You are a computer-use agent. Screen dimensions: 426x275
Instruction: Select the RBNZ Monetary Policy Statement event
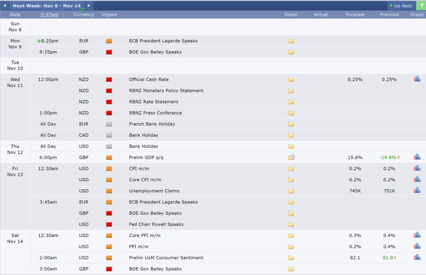(166, 91)
